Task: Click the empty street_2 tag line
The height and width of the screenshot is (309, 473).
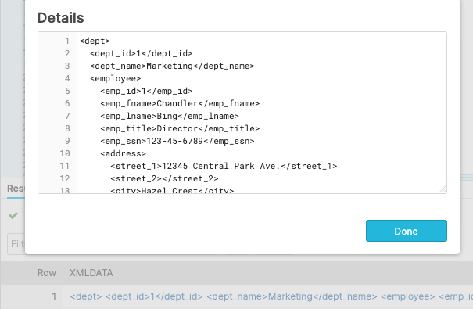Action: coord(164,178)
